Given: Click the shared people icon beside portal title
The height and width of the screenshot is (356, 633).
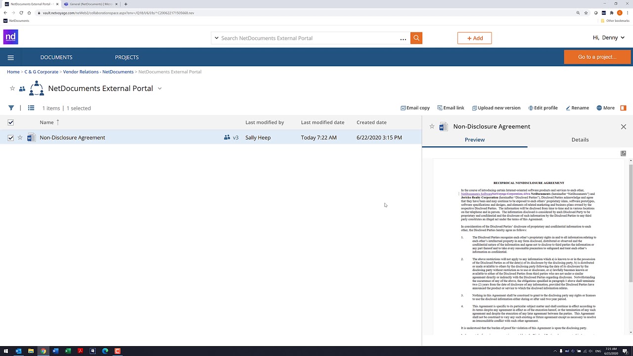Looking at the screenshot, I should pos(22,89).
